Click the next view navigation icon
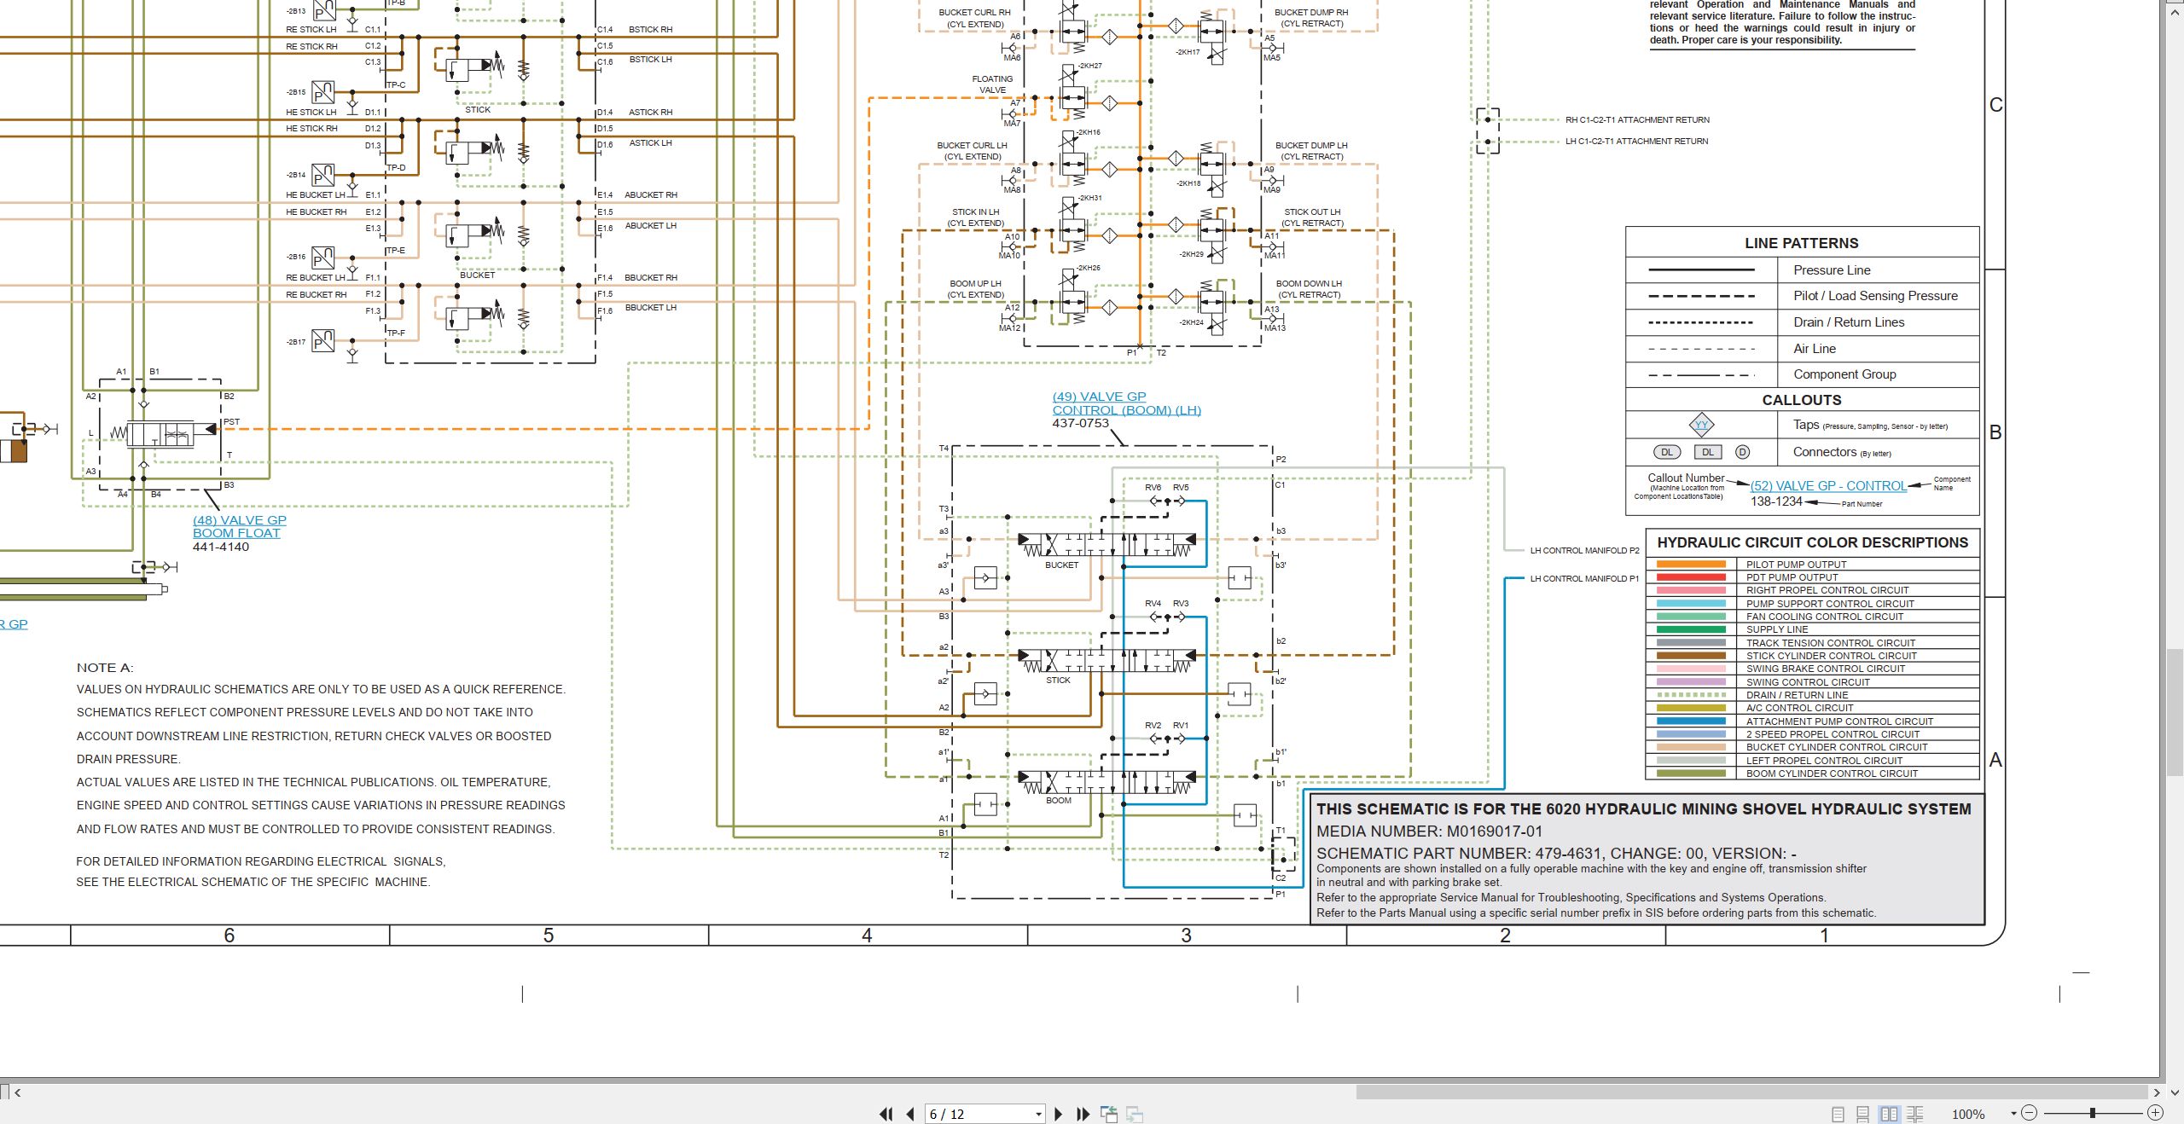The width and height of the screenshot is (2184, 1124). click(x=1135, y=1114)
